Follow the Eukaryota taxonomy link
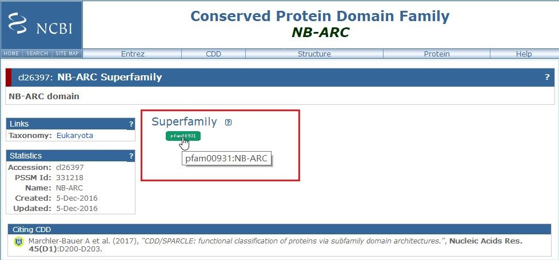Viewport: 559px width, 260px height. [x=75, y=136]
